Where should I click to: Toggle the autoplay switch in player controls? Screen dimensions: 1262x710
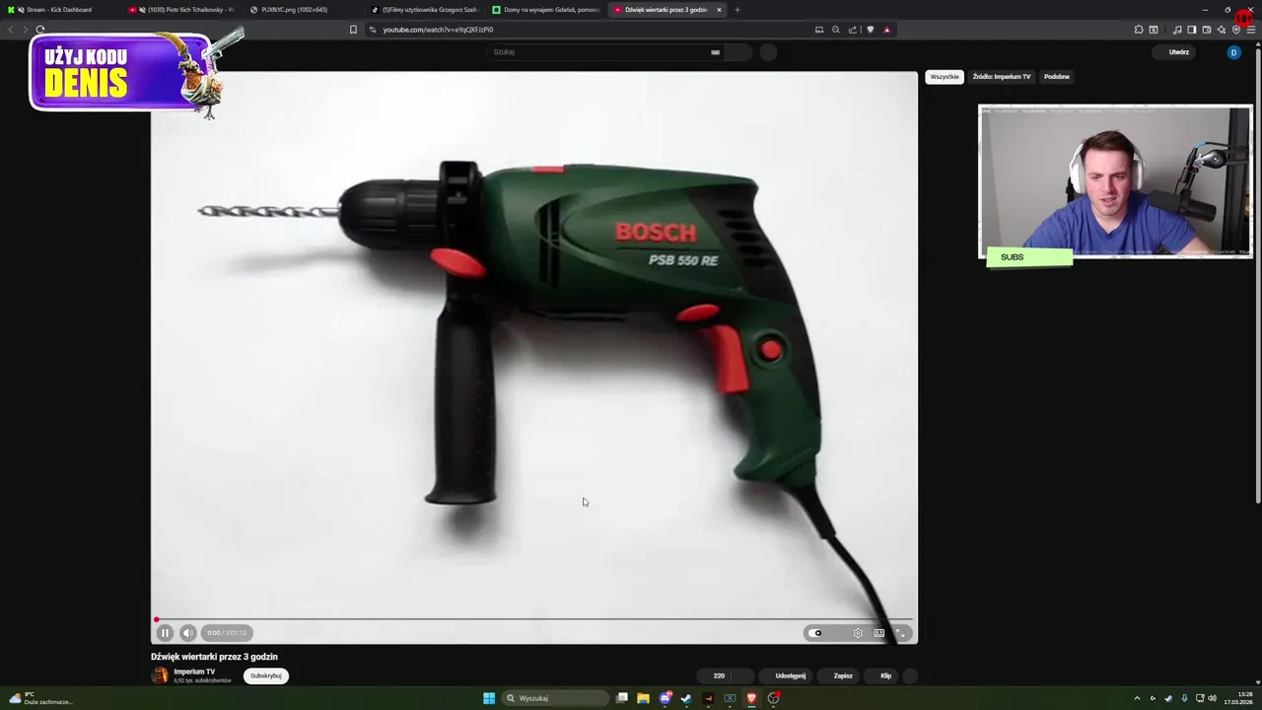tap(815, 633)
